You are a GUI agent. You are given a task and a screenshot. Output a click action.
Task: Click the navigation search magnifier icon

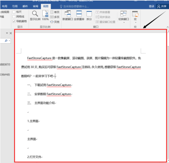(6, 41)
